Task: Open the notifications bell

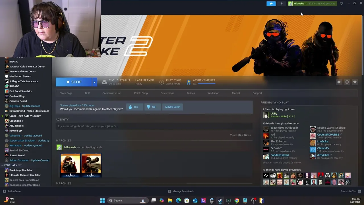Action: point(282,3)
